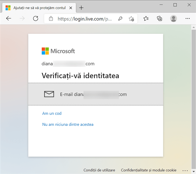
Task: Click the scrollbar up arrow
Action: coord(194,27)
